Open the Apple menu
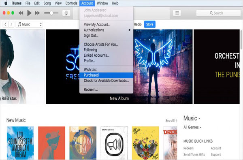 coord(6,3)
